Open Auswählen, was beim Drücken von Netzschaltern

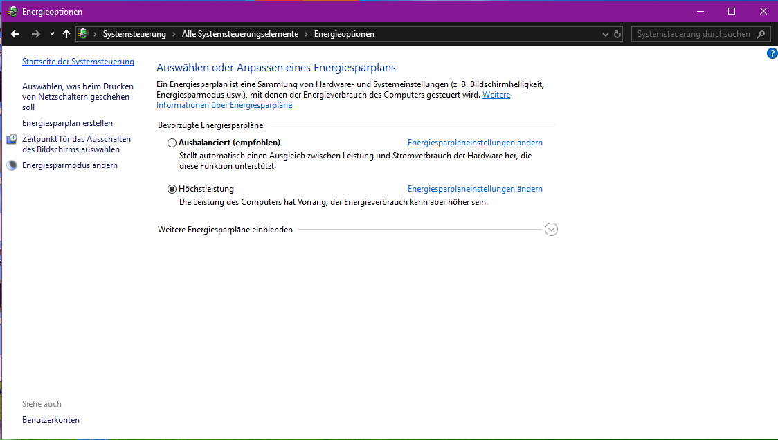(x=78, y=97)
